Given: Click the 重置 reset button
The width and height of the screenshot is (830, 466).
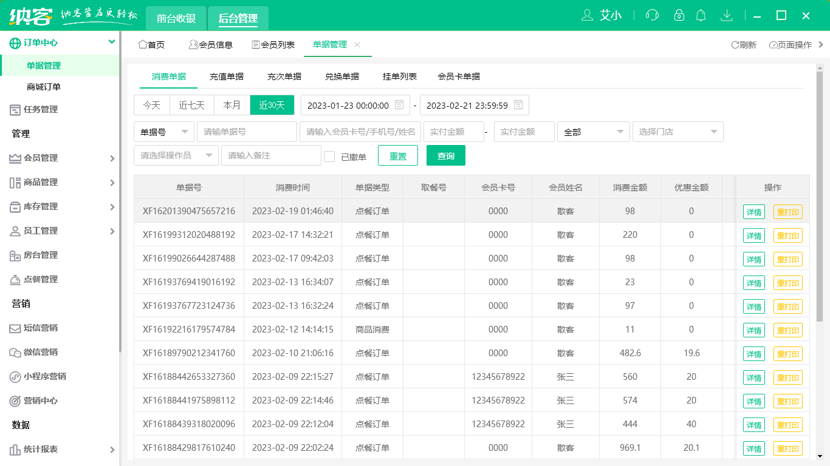Looking at the screenshot, I should 398,156.
